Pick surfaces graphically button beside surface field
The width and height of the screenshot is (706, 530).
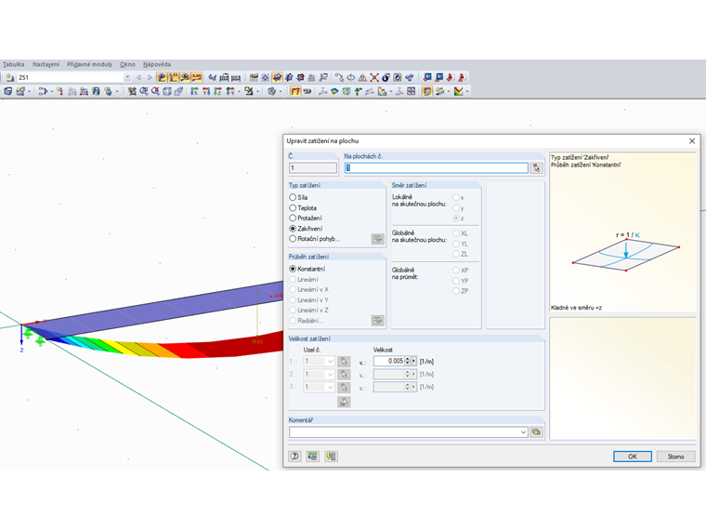[536, 168]
